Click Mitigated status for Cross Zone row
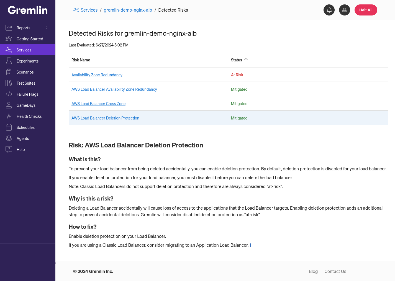Viewport: 395px width, 281px height. click(239, 103)
